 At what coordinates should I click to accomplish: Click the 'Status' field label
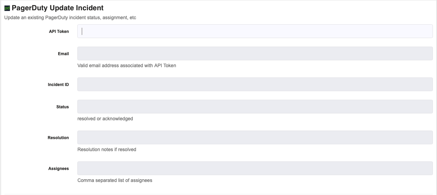click(x=63, y=107)
